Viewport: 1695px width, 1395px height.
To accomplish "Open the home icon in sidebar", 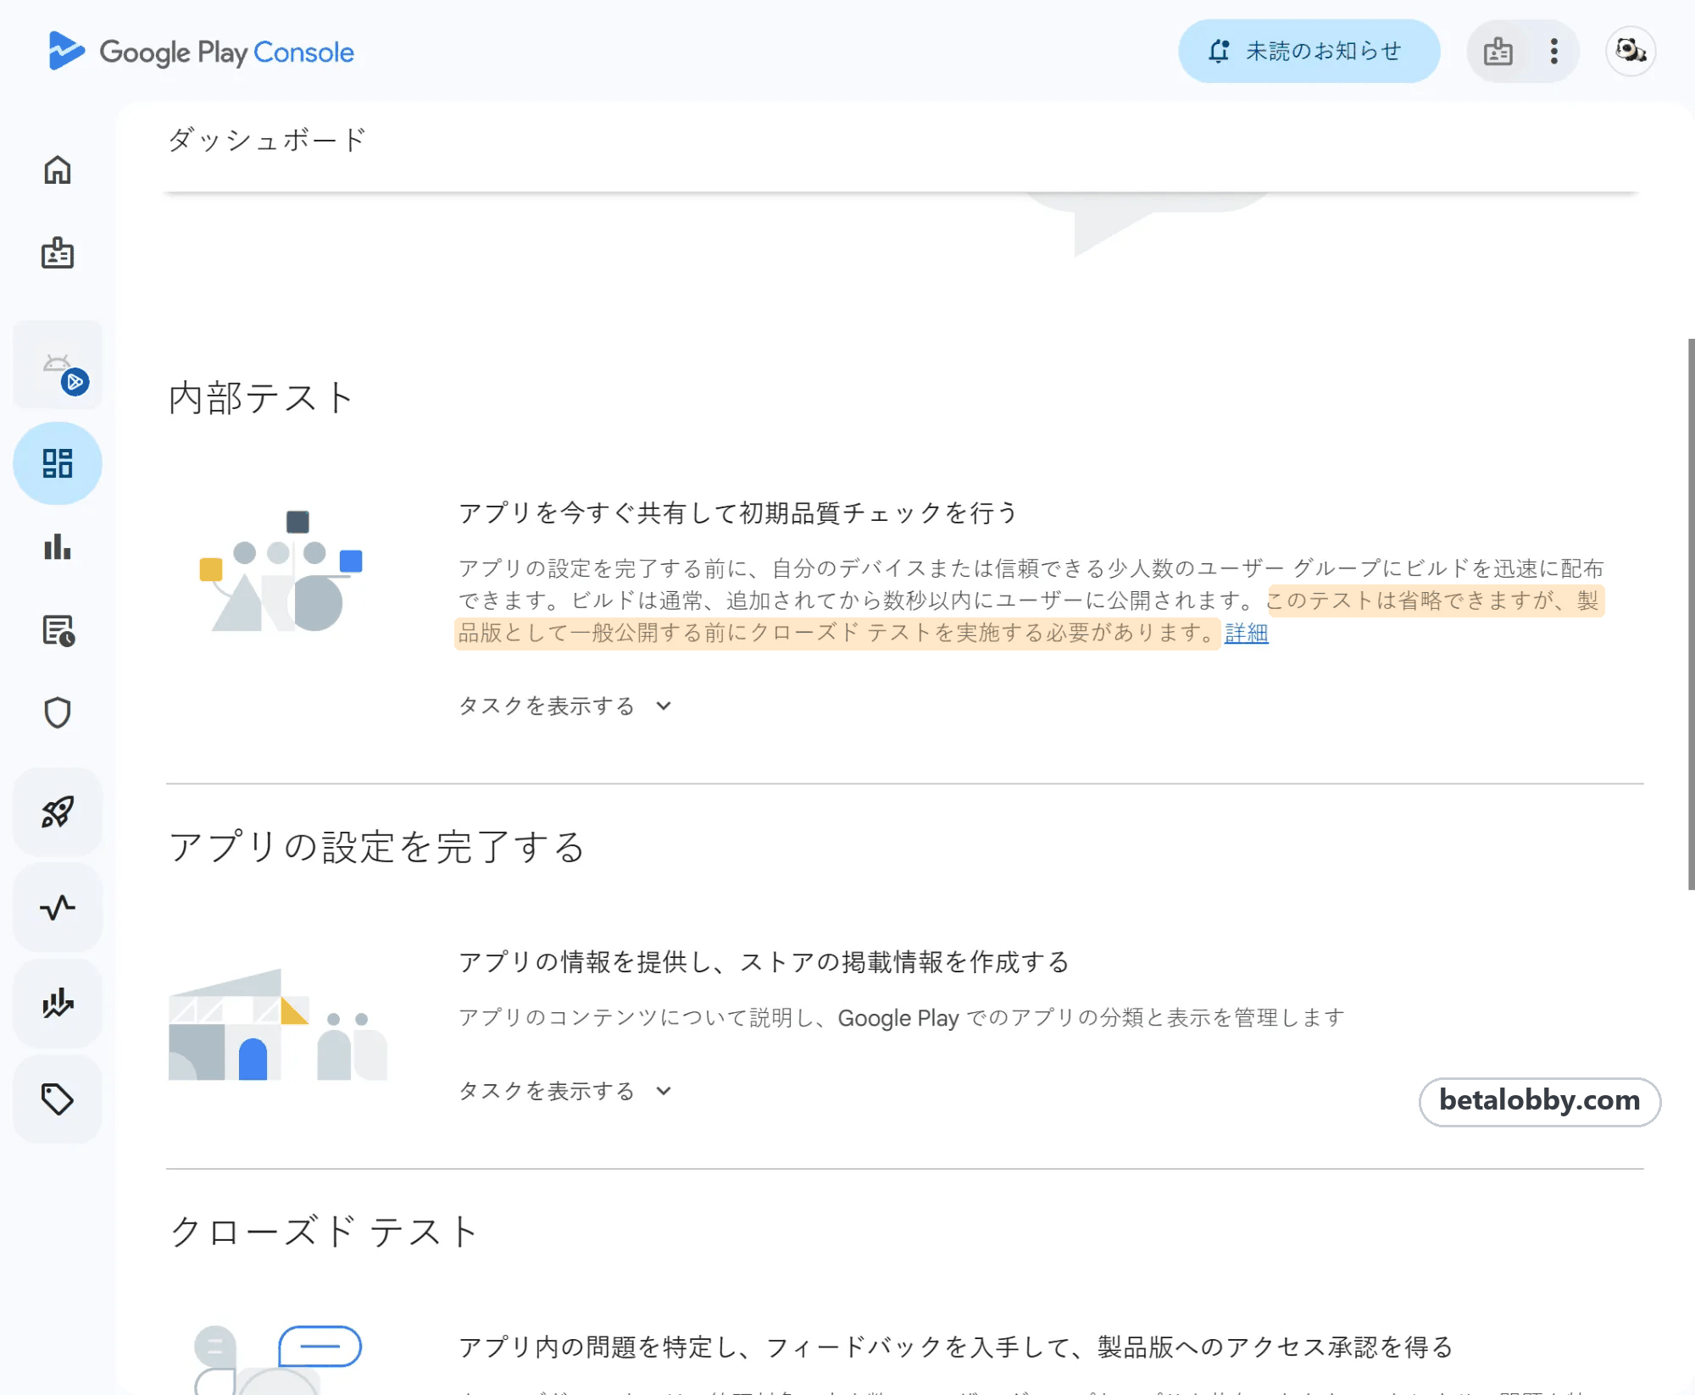I will pyautogui.click(x=58, y=170).
